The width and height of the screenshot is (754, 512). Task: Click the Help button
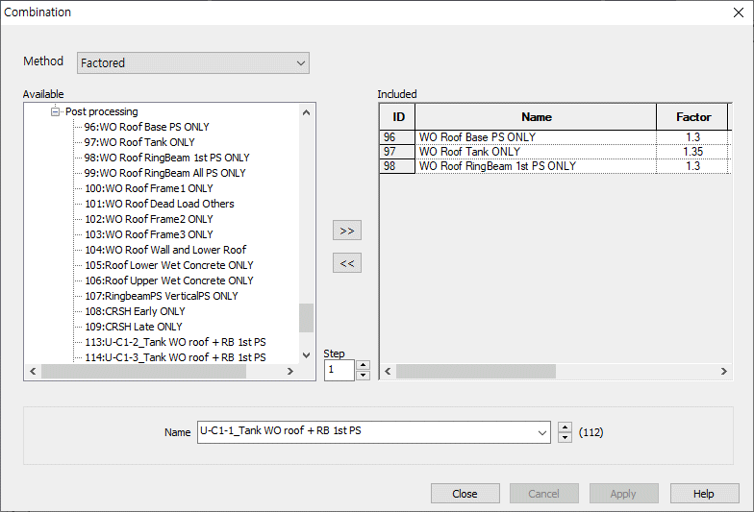pos(704,494)
